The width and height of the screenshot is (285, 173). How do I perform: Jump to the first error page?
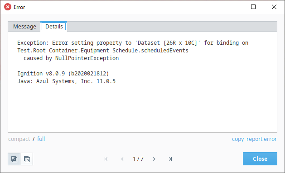[x=106, y=159]
